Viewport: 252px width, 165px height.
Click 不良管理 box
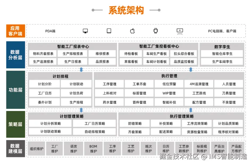point(229,102)
